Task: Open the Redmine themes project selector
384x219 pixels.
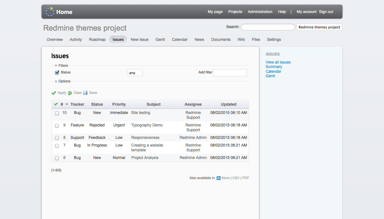Action: click(319, 27)
